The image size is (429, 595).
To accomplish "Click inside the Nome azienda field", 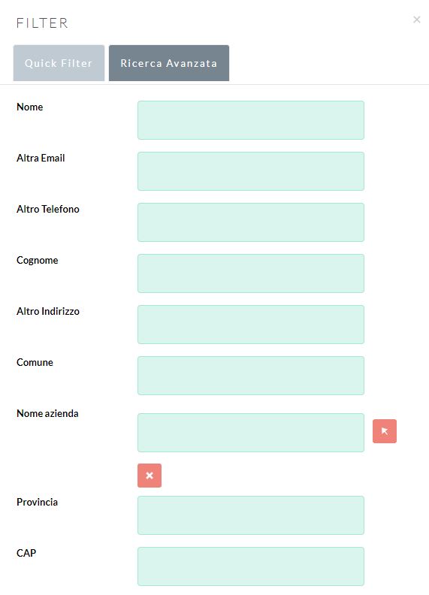I will point(251,433).
